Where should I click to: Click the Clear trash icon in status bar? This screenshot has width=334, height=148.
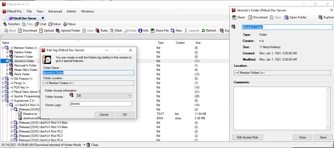click(88, 145)
